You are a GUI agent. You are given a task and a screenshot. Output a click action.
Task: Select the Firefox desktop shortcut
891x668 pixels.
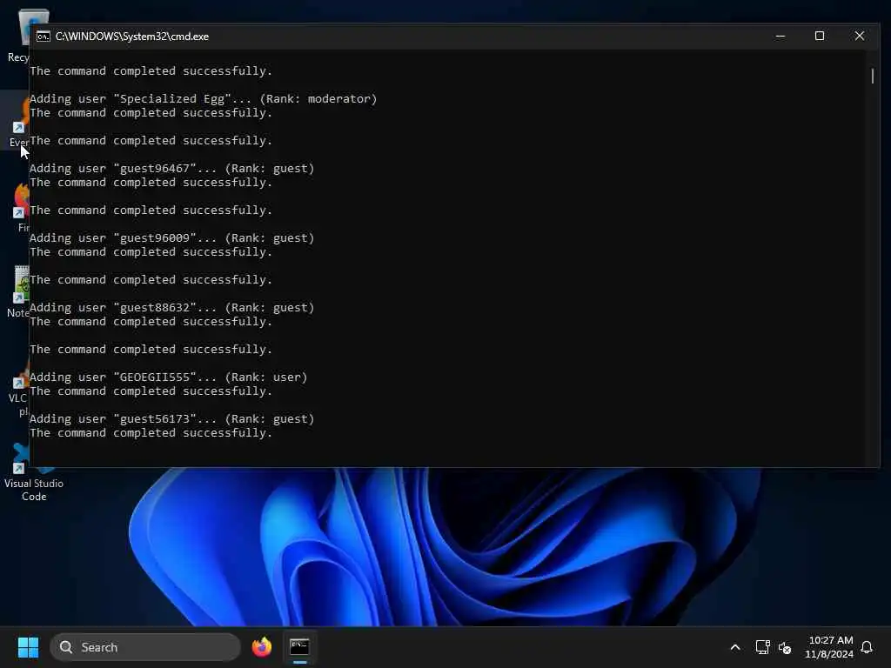pyautogui.click(x=22, y=208)
